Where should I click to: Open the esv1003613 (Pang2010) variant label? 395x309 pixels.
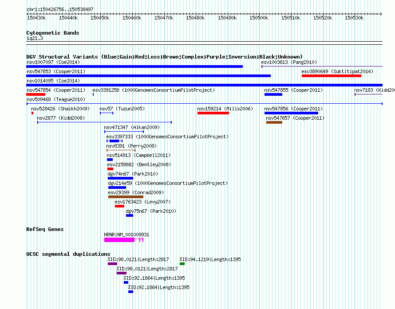coord(289,62)
